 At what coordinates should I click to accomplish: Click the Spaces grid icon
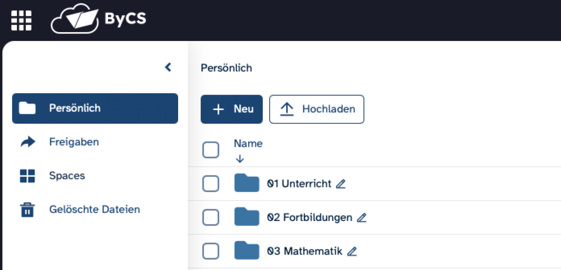pos(28,176)
